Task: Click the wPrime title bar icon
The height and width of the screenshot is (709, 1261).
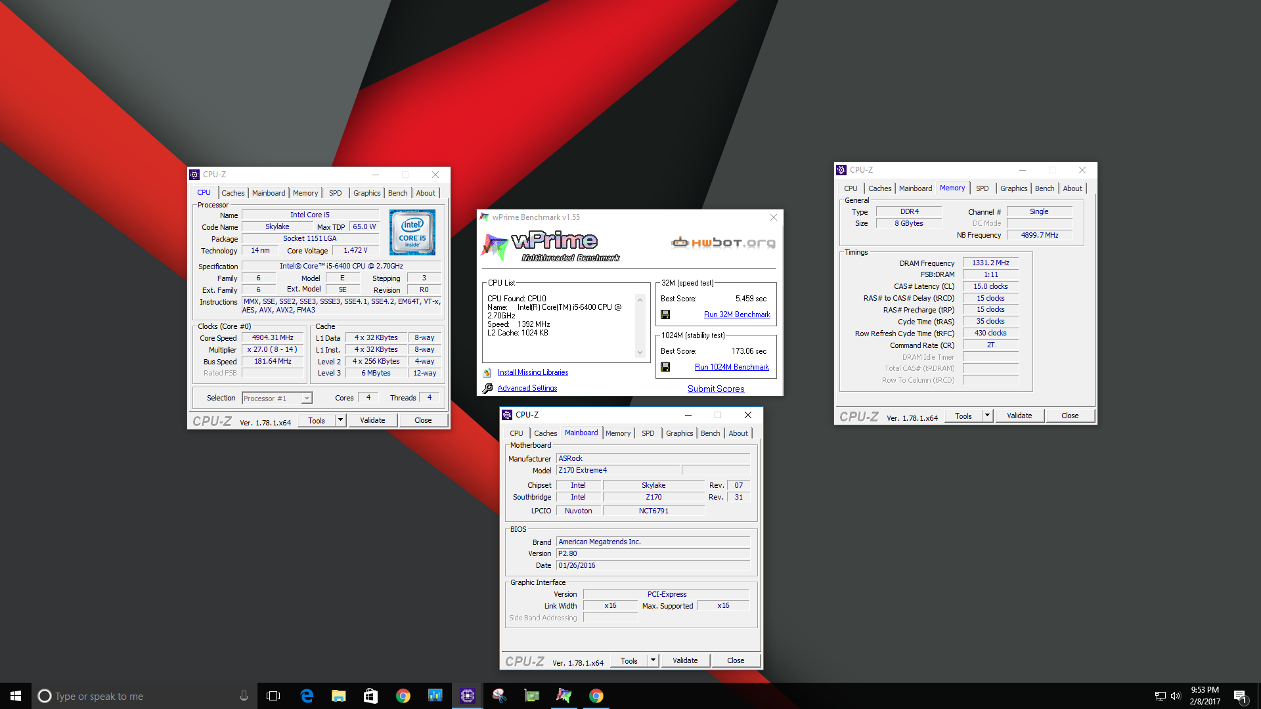Action: click(x=485, y=217)
